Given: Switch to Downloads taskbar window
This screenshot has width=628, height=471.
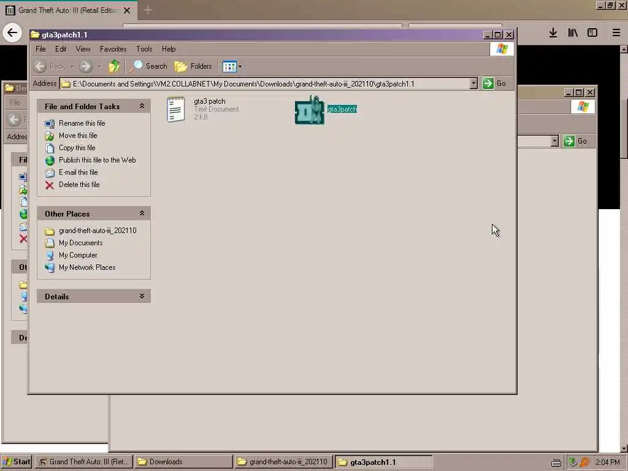Looking at the screenshot, I should point(183,462).
